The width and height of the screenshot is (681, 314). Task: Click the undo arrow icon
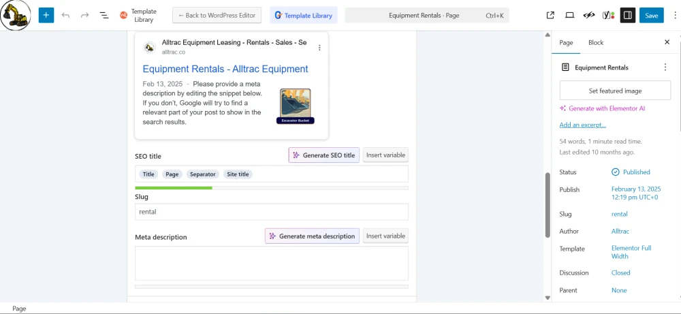pyautogui.click(x=65, y=15)
